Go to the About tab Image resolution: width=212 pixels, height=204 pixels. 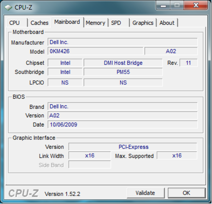point(167,23)
